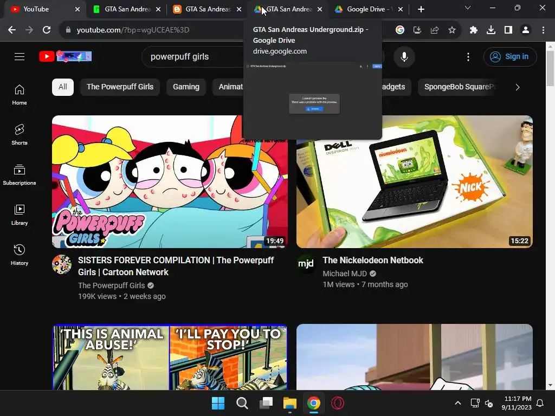Select The Powerpuff Girls filter chip
Image resolution: width=555 pixels, height=416 pixels.
click(x=120, y=87)
